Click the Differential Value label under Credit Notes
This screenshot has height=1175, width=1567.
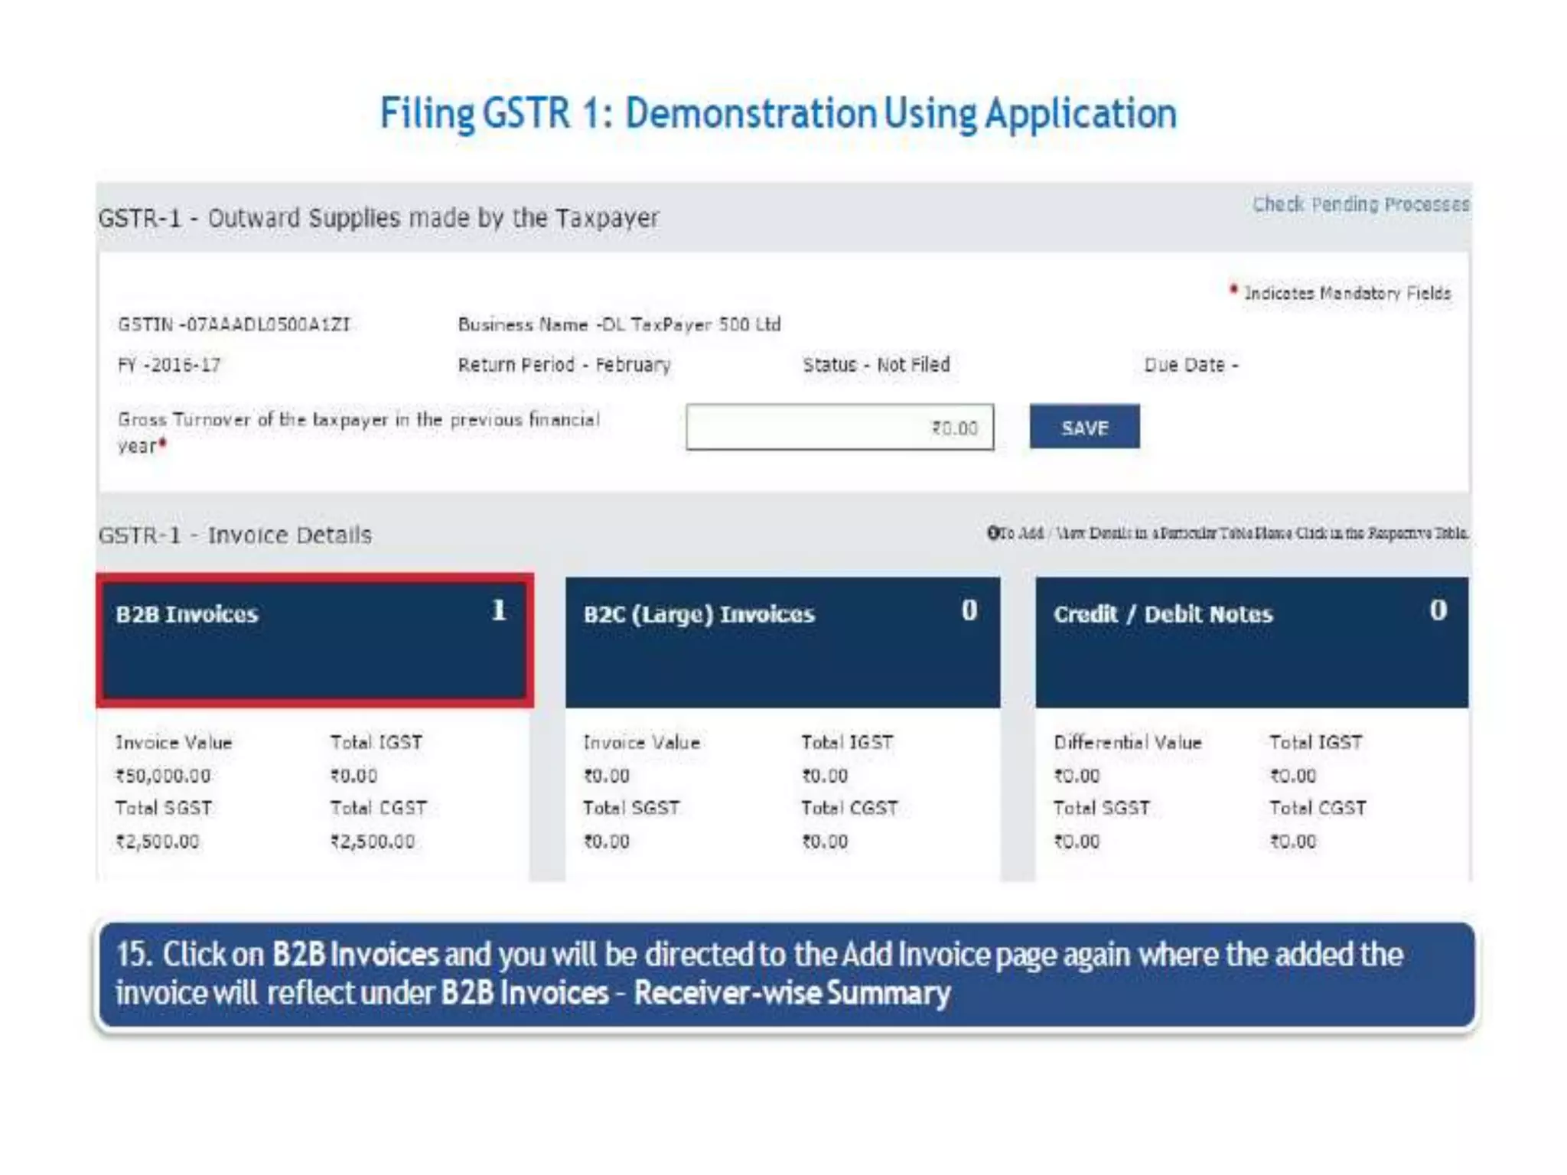[1127, 742]
